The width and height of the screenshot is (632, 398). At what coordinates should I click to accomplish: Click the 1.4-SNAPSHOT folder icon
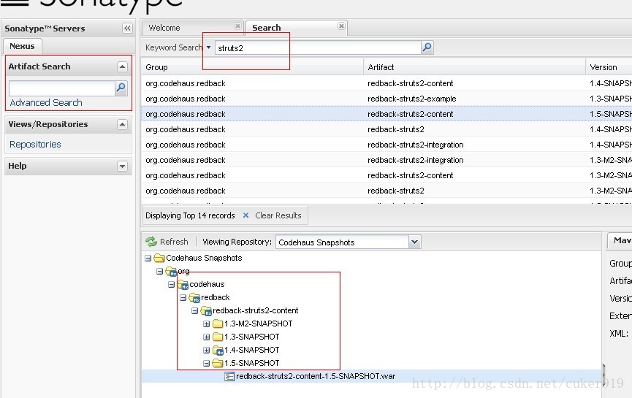coord(218,350)
